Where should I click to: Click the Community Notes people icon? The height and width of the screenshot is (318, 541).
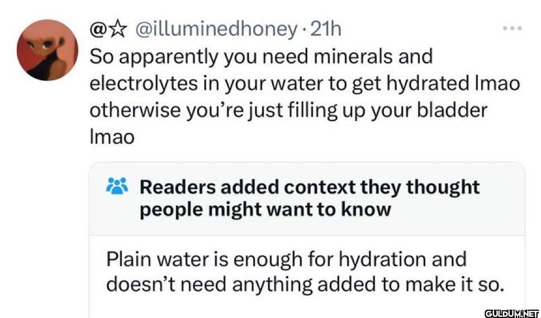pos(117,186)
